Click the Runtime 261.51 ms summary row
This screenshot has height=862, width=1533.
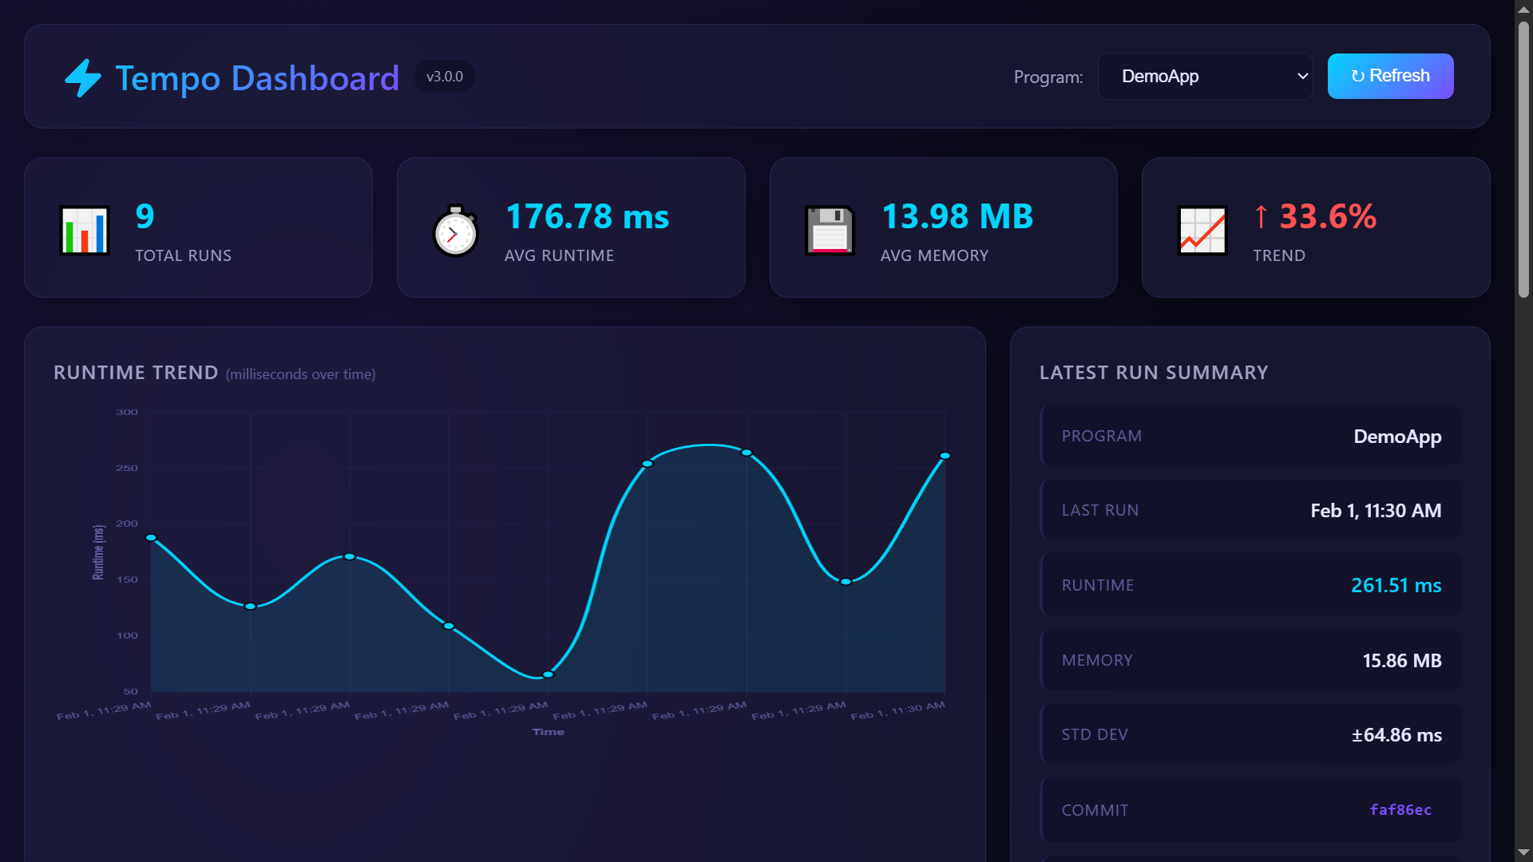(1250, 585)
